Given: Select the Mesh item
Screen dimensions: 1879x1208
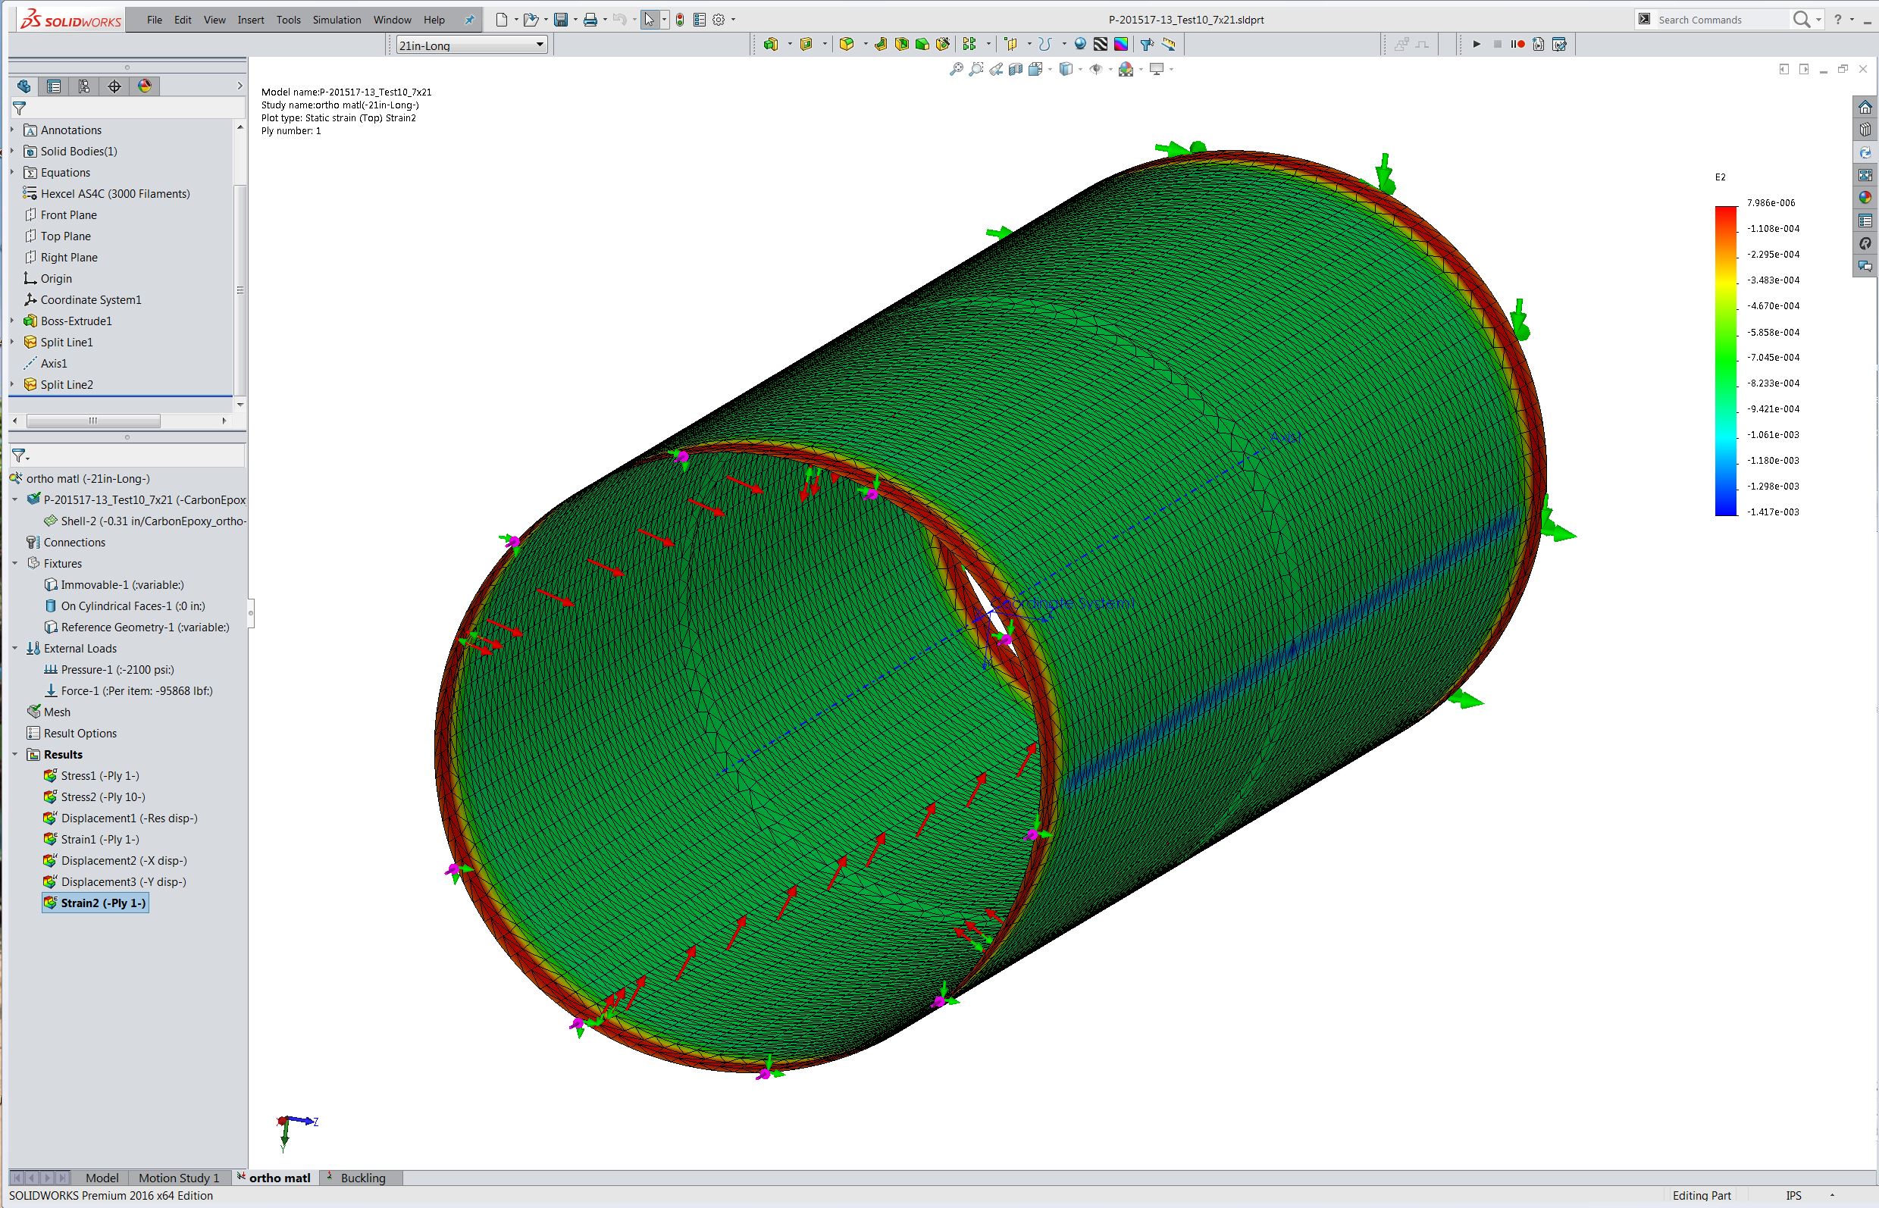Looking at the screenshot, I should (x=49, y=712).
